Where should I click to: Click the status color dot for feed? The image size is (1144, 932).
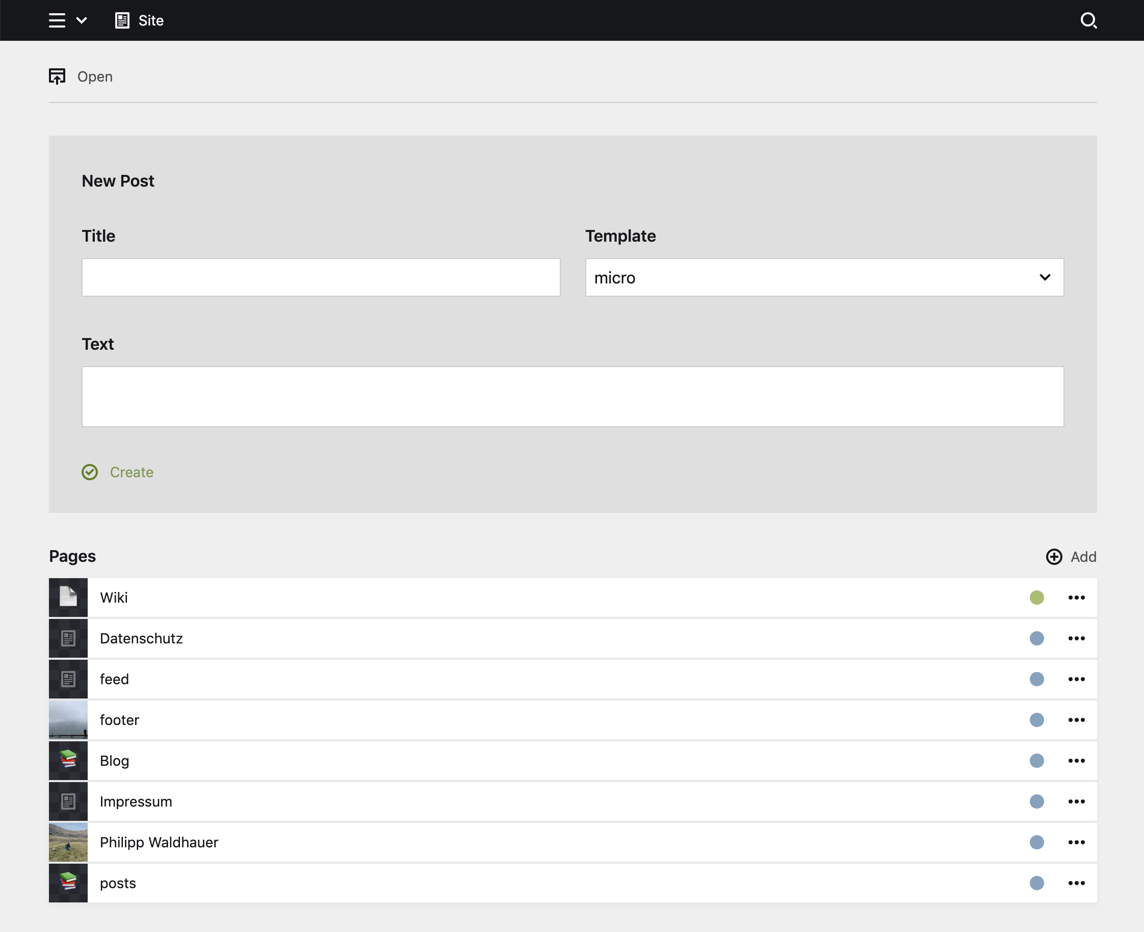[1036, 679]
